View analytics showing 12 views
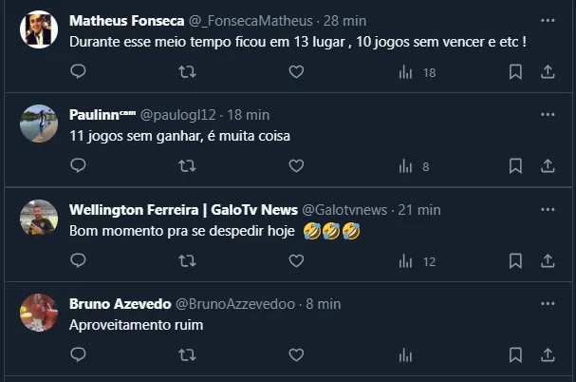Image resolution: width=576 pixels, height=382 pixels. [416, 260]
